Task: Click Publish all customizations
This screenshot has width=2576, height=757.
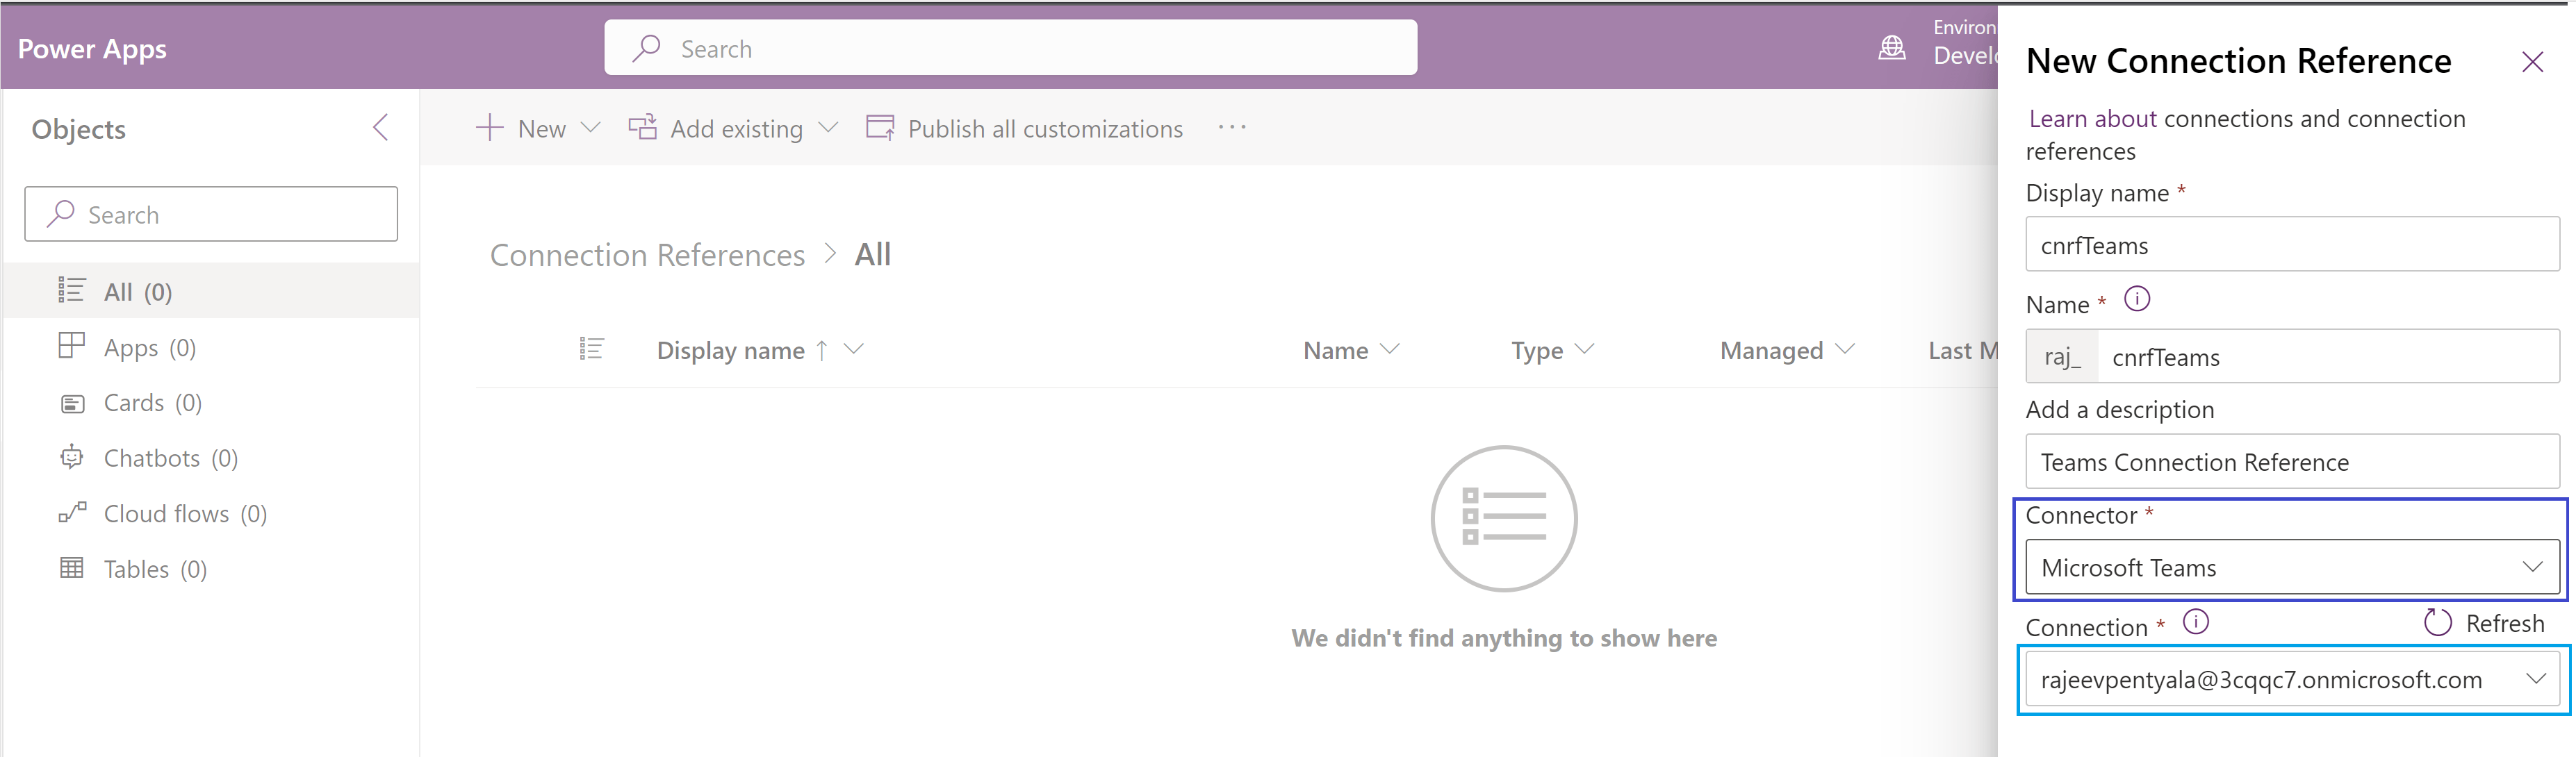Action: (1045, 129)
